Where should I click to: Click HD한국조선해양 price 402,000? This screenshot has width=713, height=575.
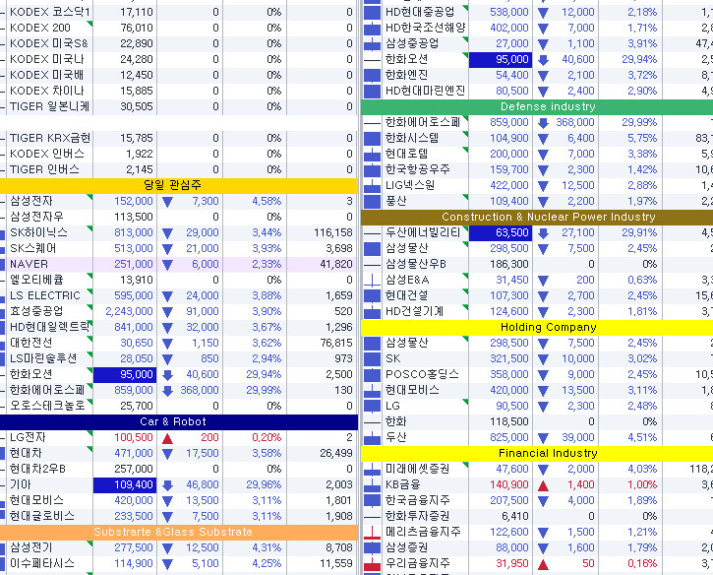click(x=508, y=28)
